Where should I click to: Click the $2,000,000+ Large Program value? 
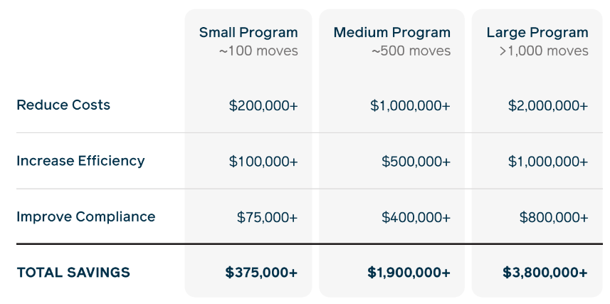pyautogui.click(x=548, y=105)
